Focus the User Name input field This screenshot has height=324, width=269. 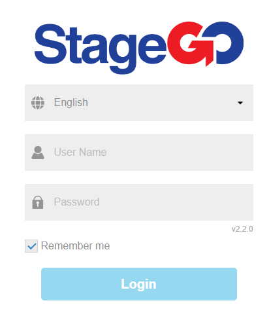tap(139, 153)
